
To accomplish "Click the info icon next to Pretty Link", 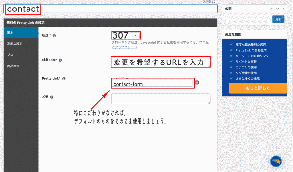I will pos(64,78).
